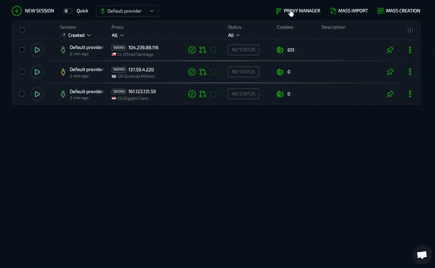Open three-dot menu for the Cairo session
Image resolution: width=435 pixels, height=268 pixels.
pos(410,94)
